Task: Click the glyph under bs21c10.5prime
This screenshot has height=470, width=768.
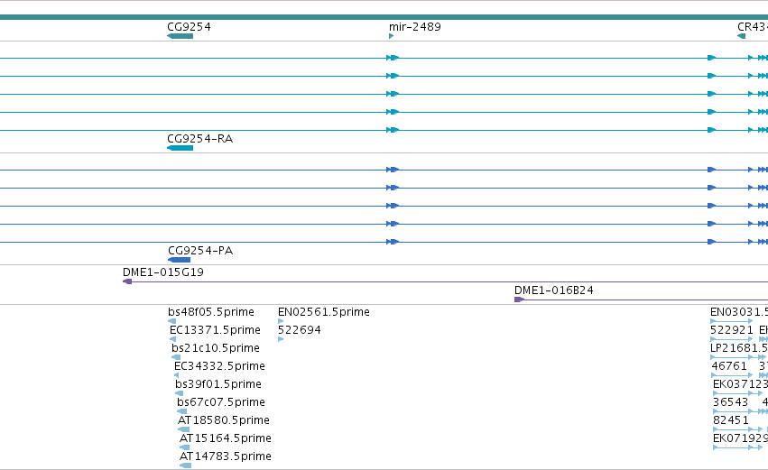Action: pyautogui.click(x=176, y=357)
